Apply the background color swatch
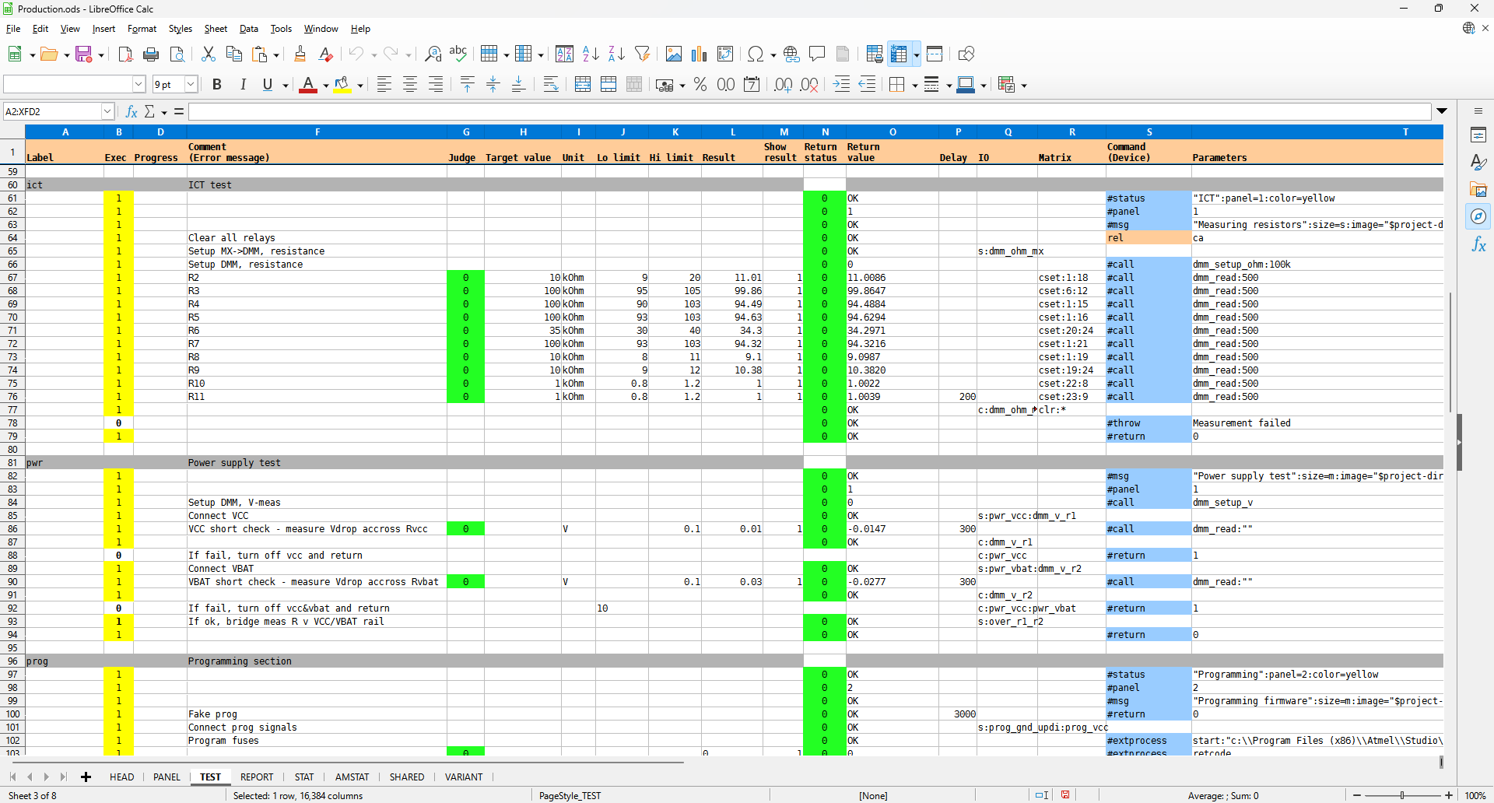1494x803 pixels. tap(342, 85)
